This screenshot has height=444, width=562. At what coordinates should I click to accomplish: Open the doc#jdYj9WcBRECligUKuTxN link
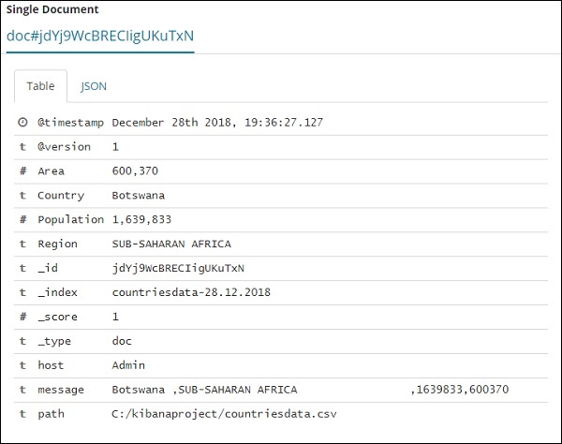tap(100, 37)
